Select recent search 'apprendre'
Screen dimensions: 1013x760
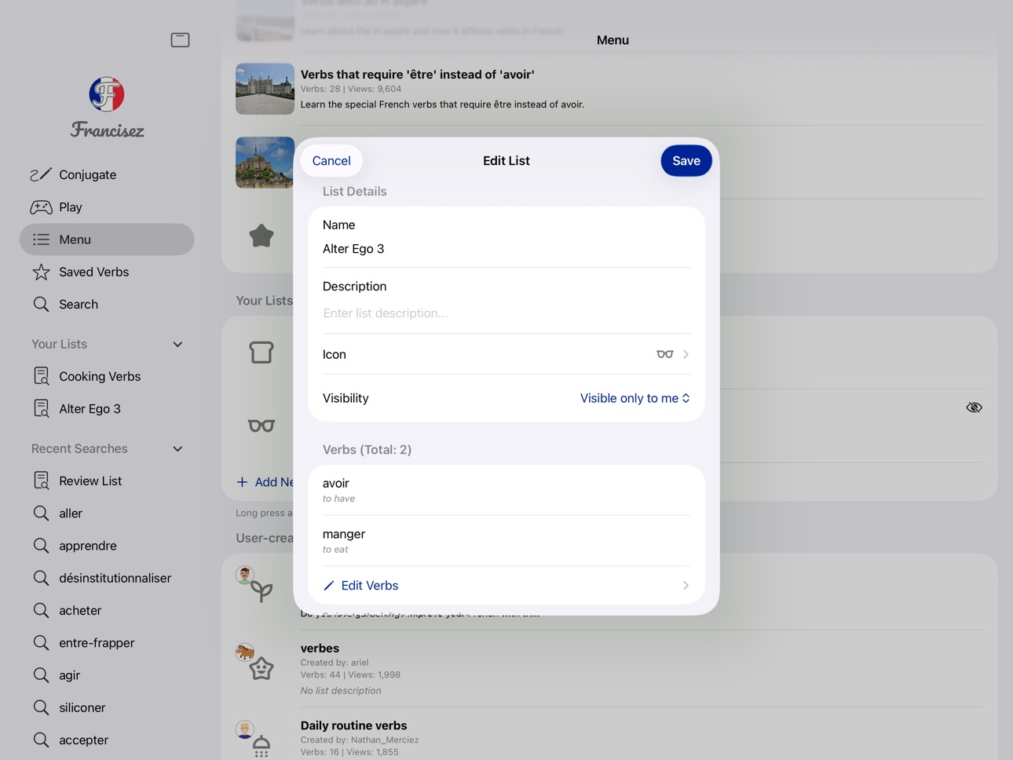107,546
